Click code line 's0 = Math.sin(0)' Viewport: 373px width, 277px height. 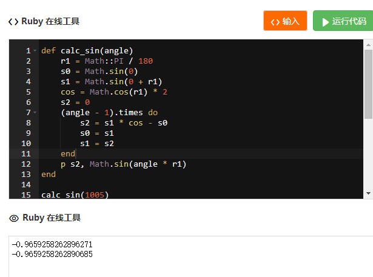point(99,72)
